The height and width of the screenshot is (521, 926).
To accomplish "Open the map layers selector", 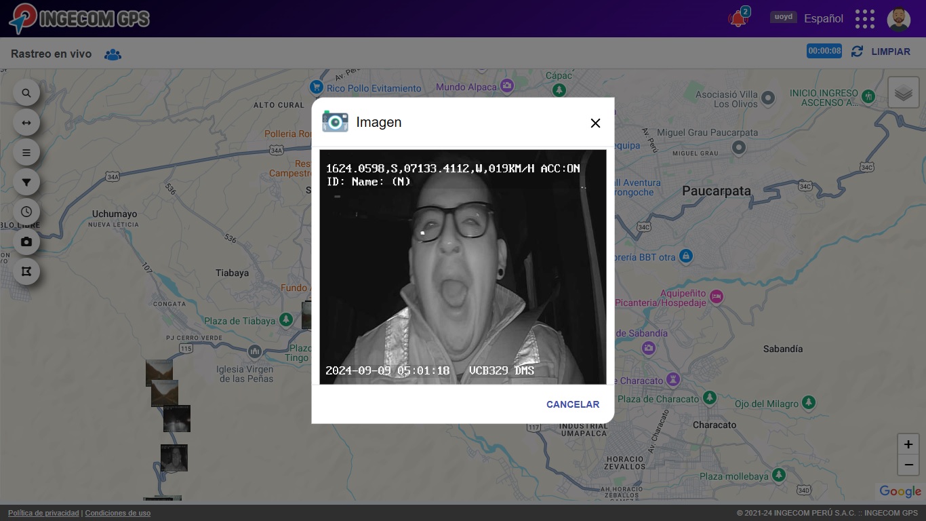I will tap(903, 93).
